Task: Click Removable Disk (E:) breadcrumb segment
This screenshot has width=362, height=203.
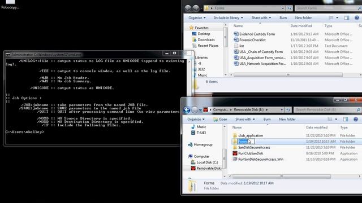Action: (x=249, y=110)
